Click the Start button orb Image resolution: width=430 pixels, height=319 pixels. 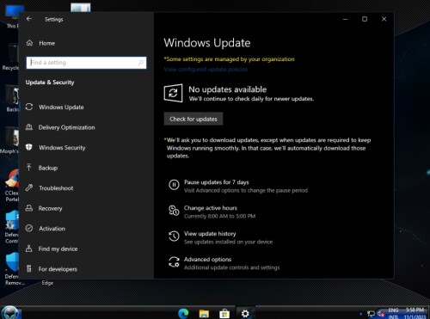[x=10, y=313]
